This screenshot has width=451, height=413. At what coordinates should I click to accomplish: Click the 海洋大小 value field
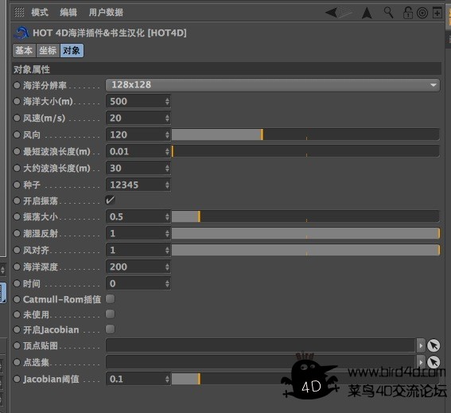[135, 101]
